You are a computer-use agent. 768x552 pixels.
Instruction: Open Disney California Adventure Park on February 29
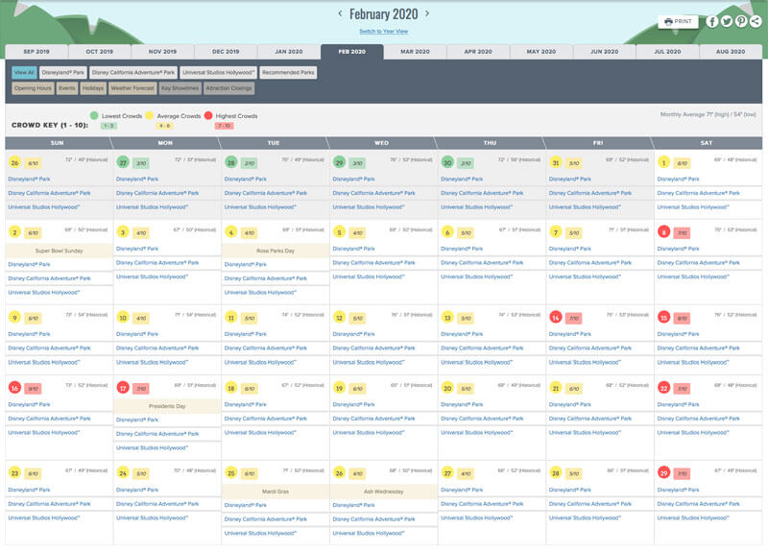coord(699,504)
